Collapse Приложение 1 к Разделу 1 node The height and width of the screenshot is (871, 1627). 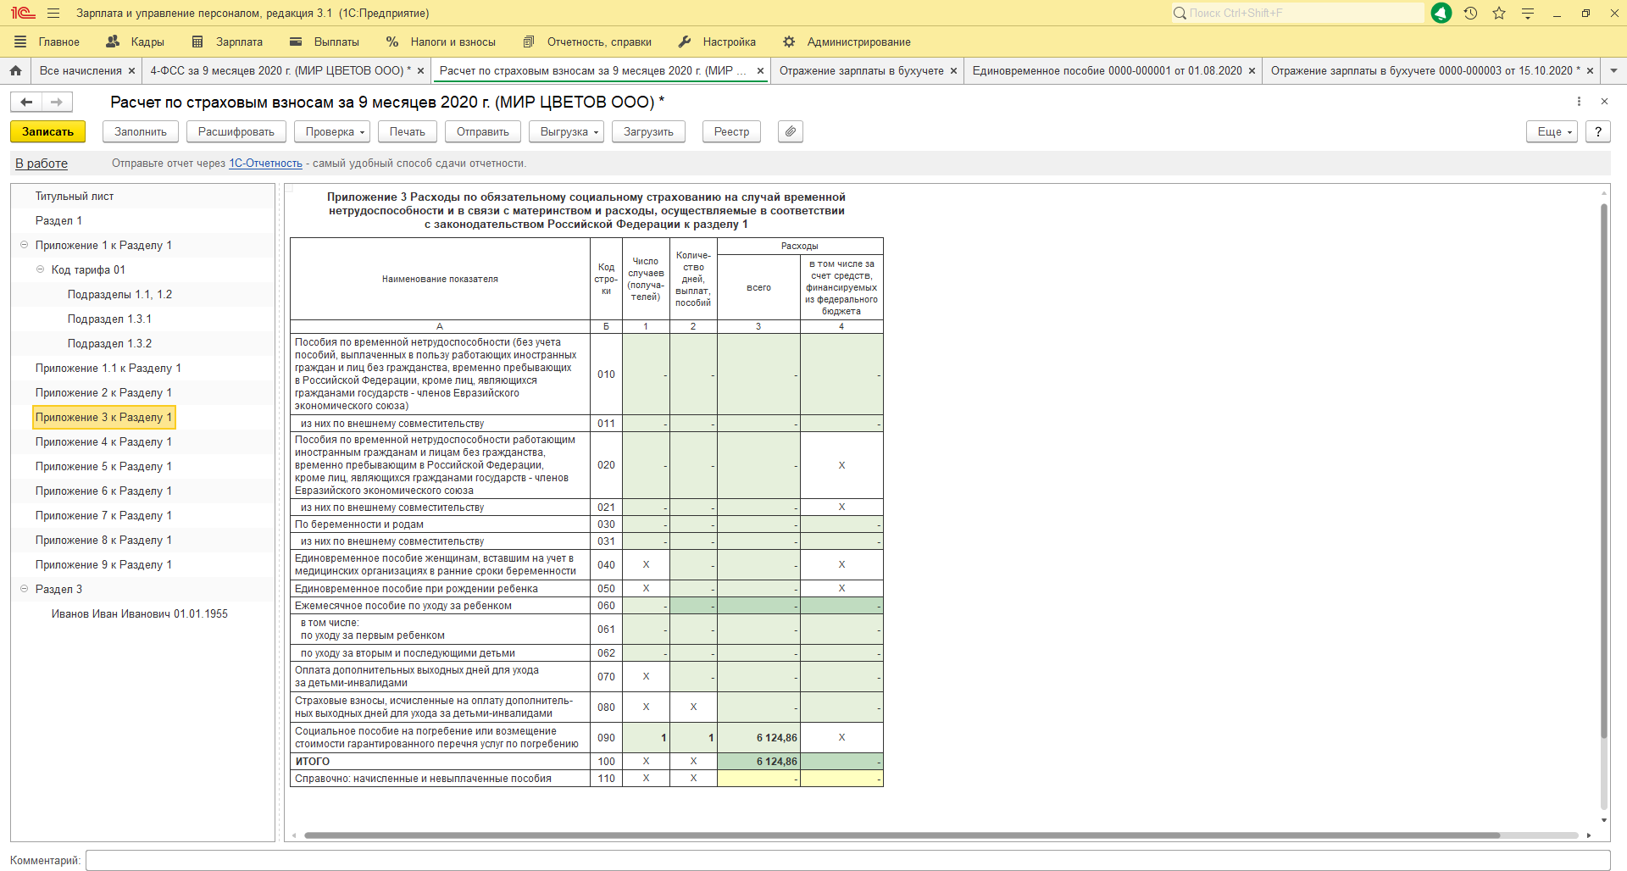(24, 245)
